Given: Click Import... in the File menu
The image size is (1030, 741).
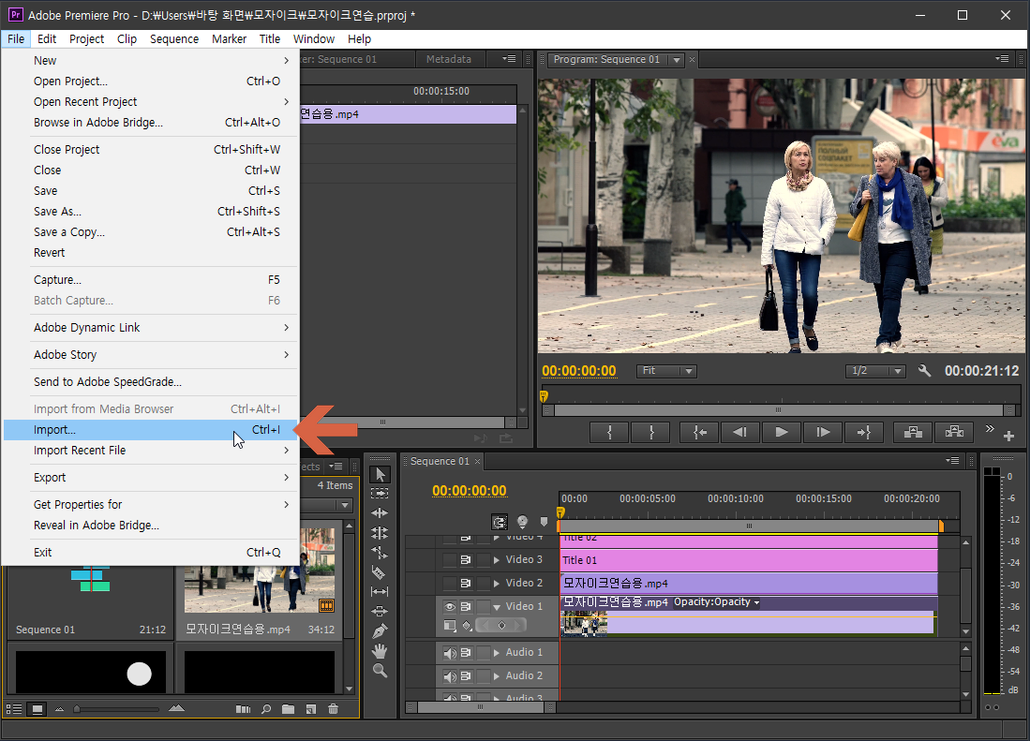Looking at the screenshot, I should pos(151,430).
